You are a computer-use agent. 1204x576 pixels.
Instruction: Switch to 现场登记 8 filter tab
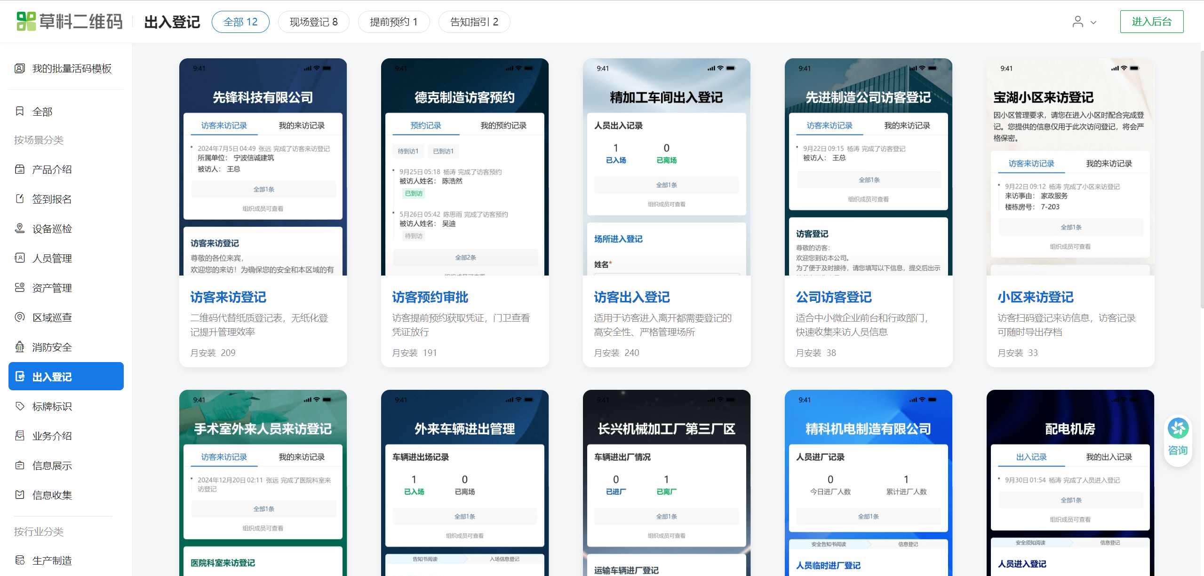tap(313, 22)
